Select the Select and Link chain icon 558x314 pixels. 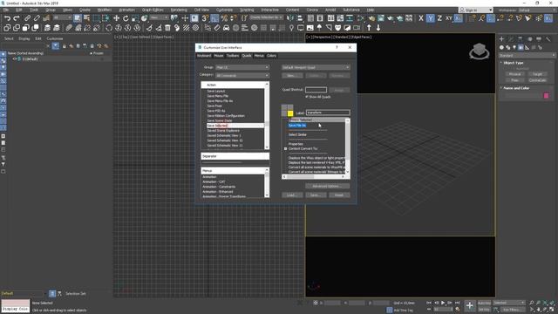(27, 18)
